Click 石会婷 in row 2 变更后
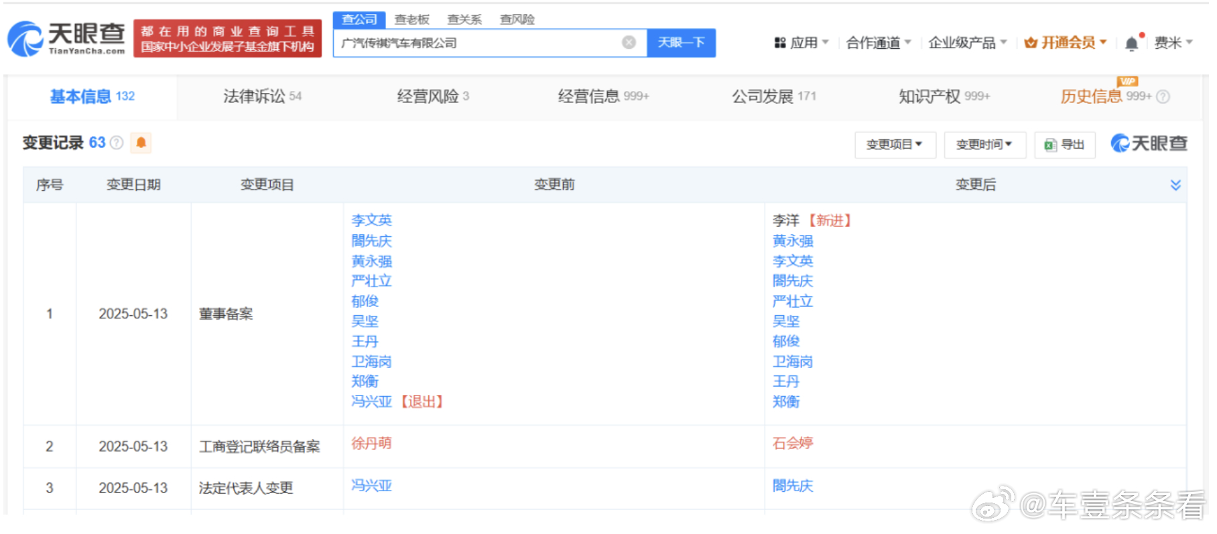The width and height of the screenshot is (1217, 534). (793, 443)
